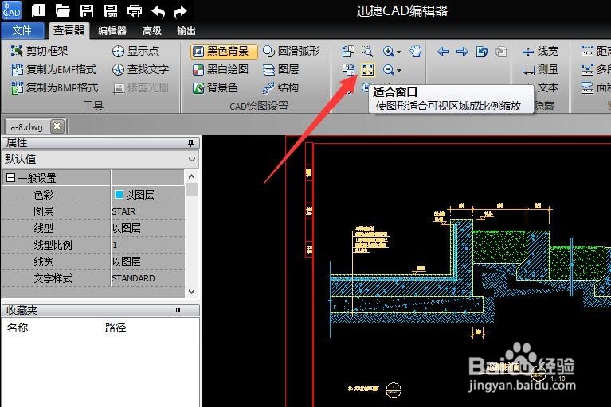Toggle 线宽 line width display
The width and height of the screenshot is (611, 407).
click(539, 52)
